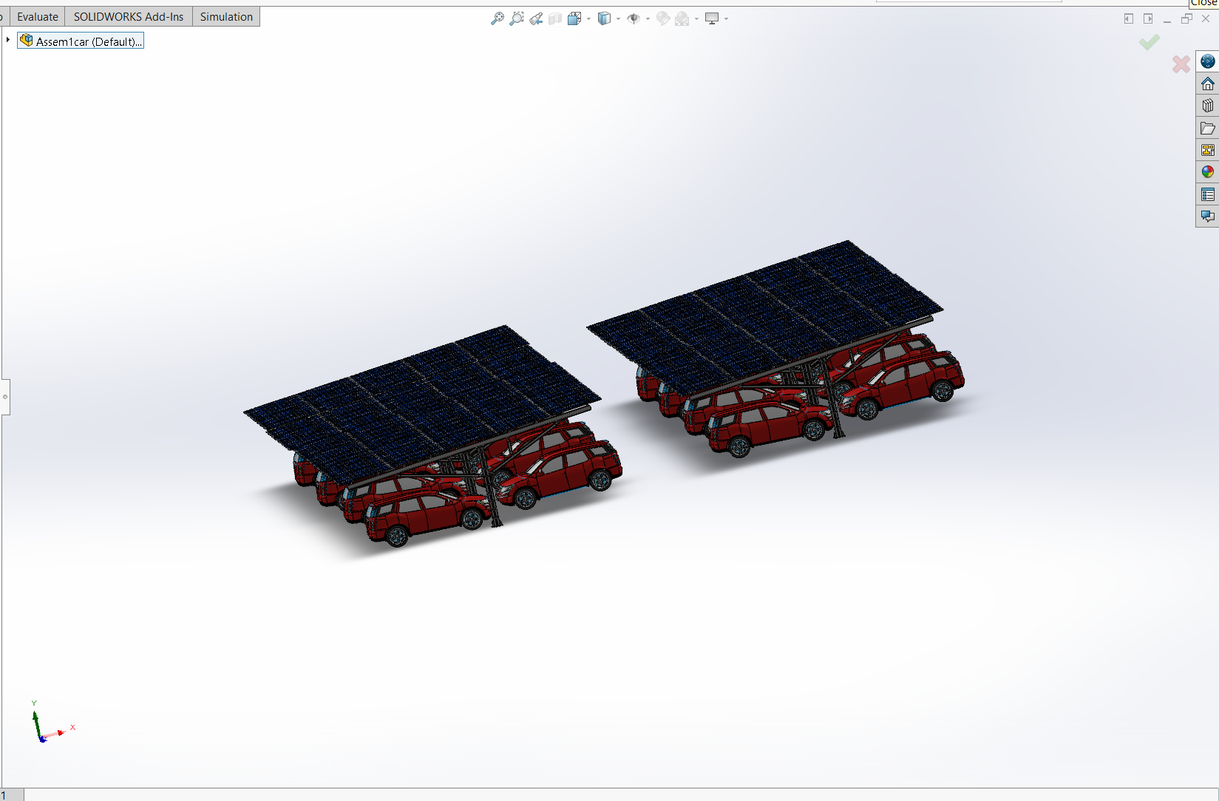The image size is (1219, 801).
Task: Open the Design Library task pane
Action: [x=1208, y=105]
